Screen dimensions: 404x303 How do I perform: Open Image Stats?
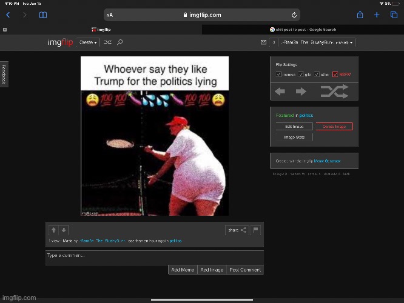click(x=294, y=137)
